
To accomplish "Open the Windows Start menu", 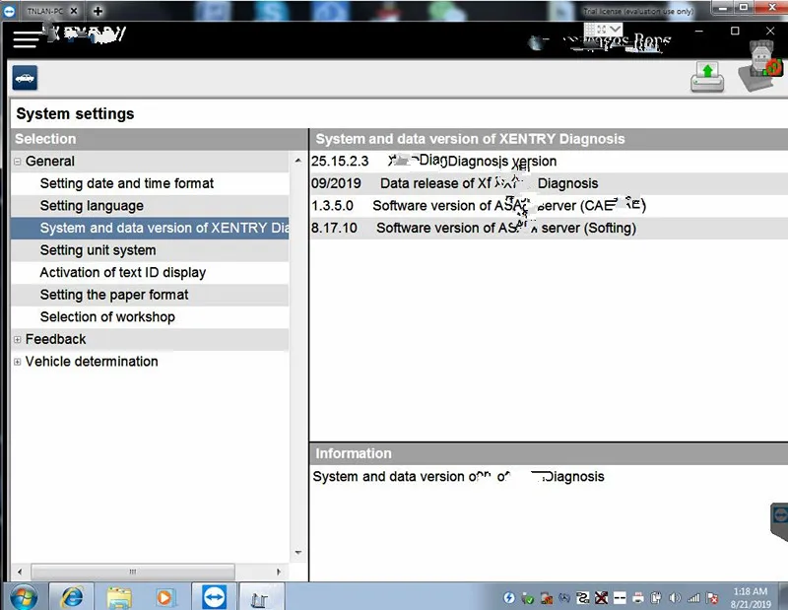I will pyautogui.click(x=23, y=597).
